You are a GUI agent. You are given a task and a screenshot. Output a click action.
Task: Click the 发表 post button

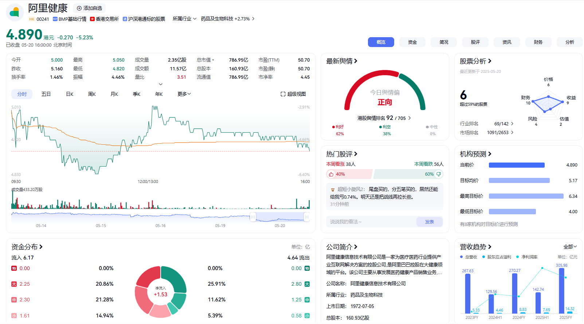430,222
